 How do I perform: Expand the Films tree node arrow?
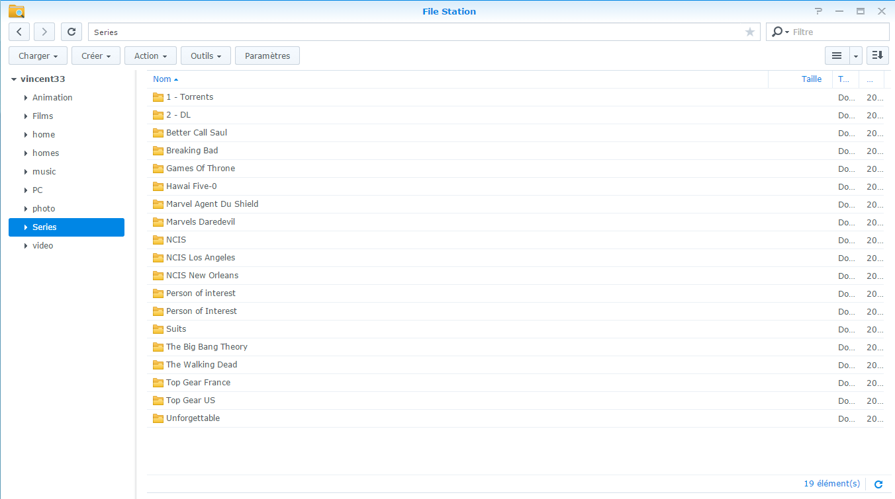tap(26, 116)
